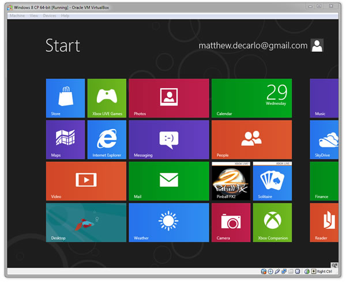Open the Xbox Companion tile
346x283 pixels.
click(x=272, y=222)
